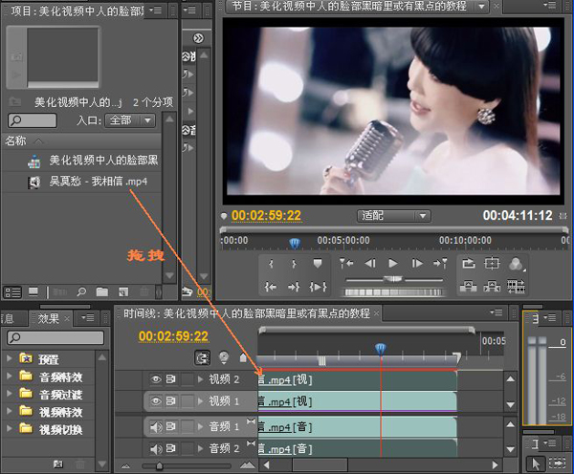The image size is (574, 474).
Task: Click the timeline Set Unnumbered Marker icon
Action: pos(243,357)
